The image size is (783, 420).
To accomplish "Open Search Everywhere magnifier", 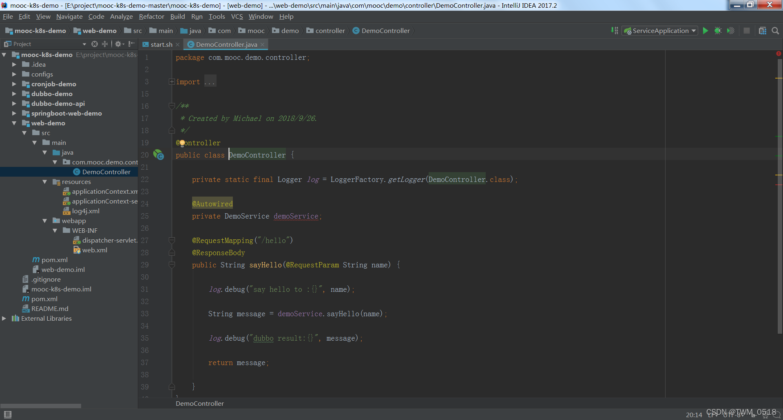I will [x=775, y=31].
